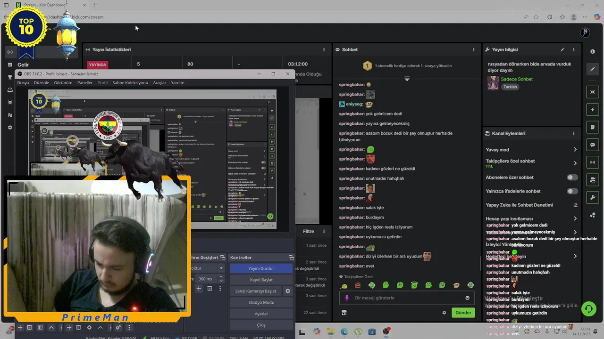Focus the Bir mesaj gönderin chat input
The image size is (604, 339).
click(407, 298)
